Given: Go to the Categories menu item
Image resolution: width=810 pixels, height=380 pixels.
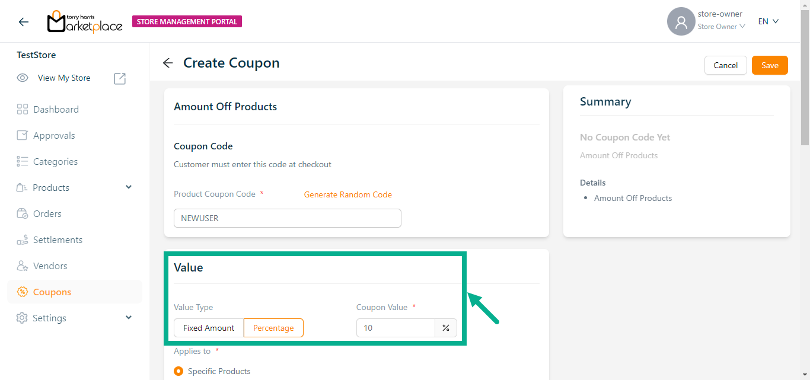Looking at the screenshot, I should tap(55, 161).
